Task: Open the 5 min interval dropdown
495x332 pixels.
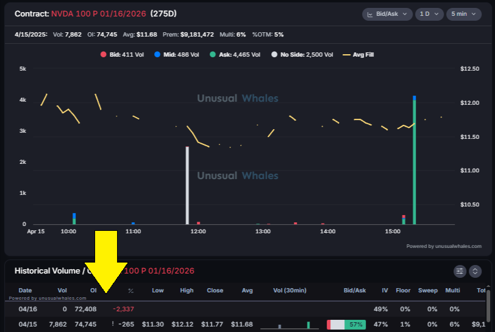Action: (x=463, y=14)
